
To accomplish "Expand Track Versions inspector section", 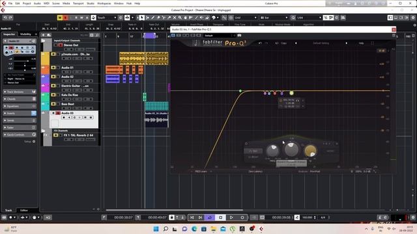I will (x=20, y=92).
